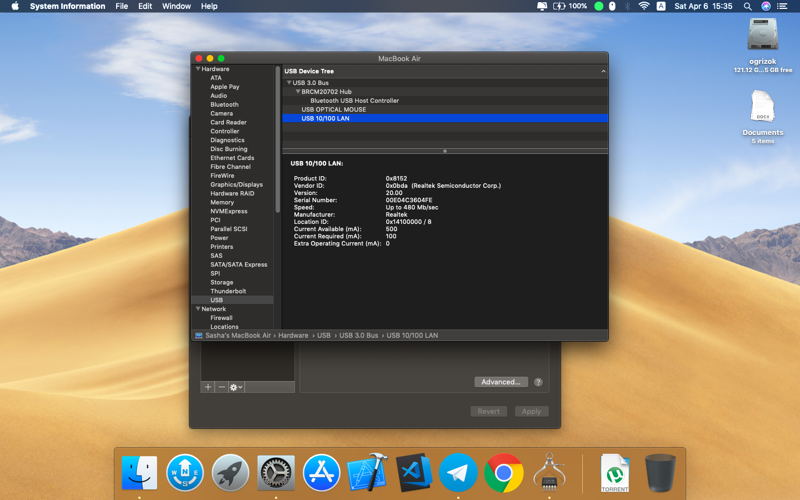Open the System Information app menu
800x500 pixels.
click(68, 6)
